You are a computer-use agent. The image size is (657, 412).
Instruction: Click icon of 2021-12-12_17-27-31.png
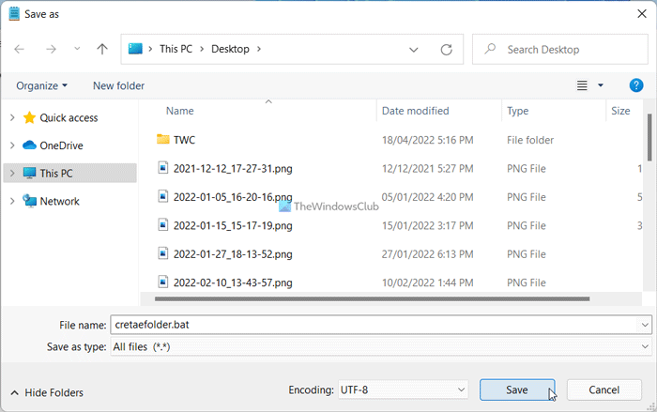click(x=163, y=168)
